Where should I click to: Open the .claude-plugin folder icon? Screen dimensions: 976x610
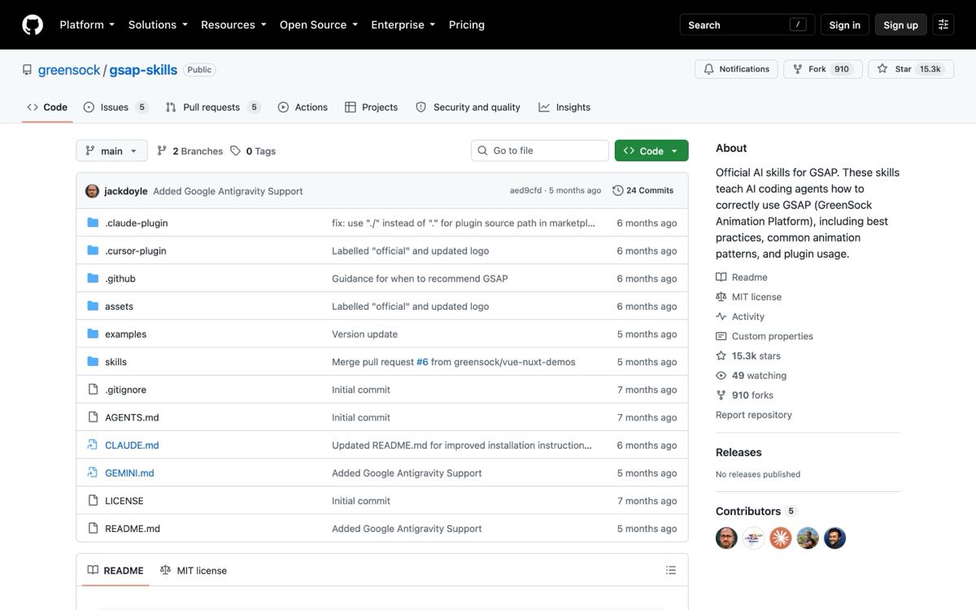pyautogui.click(x=93, y=223)
